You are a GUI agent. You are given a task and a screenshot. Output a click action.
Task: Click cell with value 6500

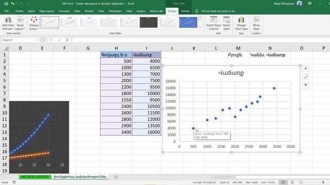coord(146,68)
